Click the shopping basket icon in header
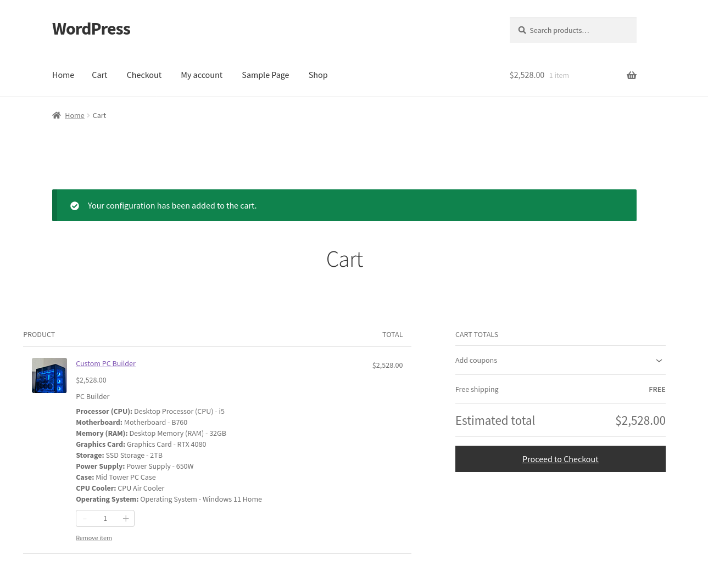Screen dimensions: 708x567 (631, 75)
